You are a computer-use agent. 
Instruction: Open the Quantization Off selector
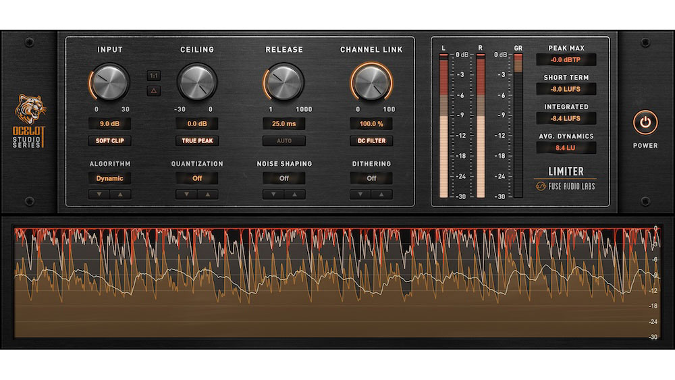pyautogui.click(x=197, y=178)
